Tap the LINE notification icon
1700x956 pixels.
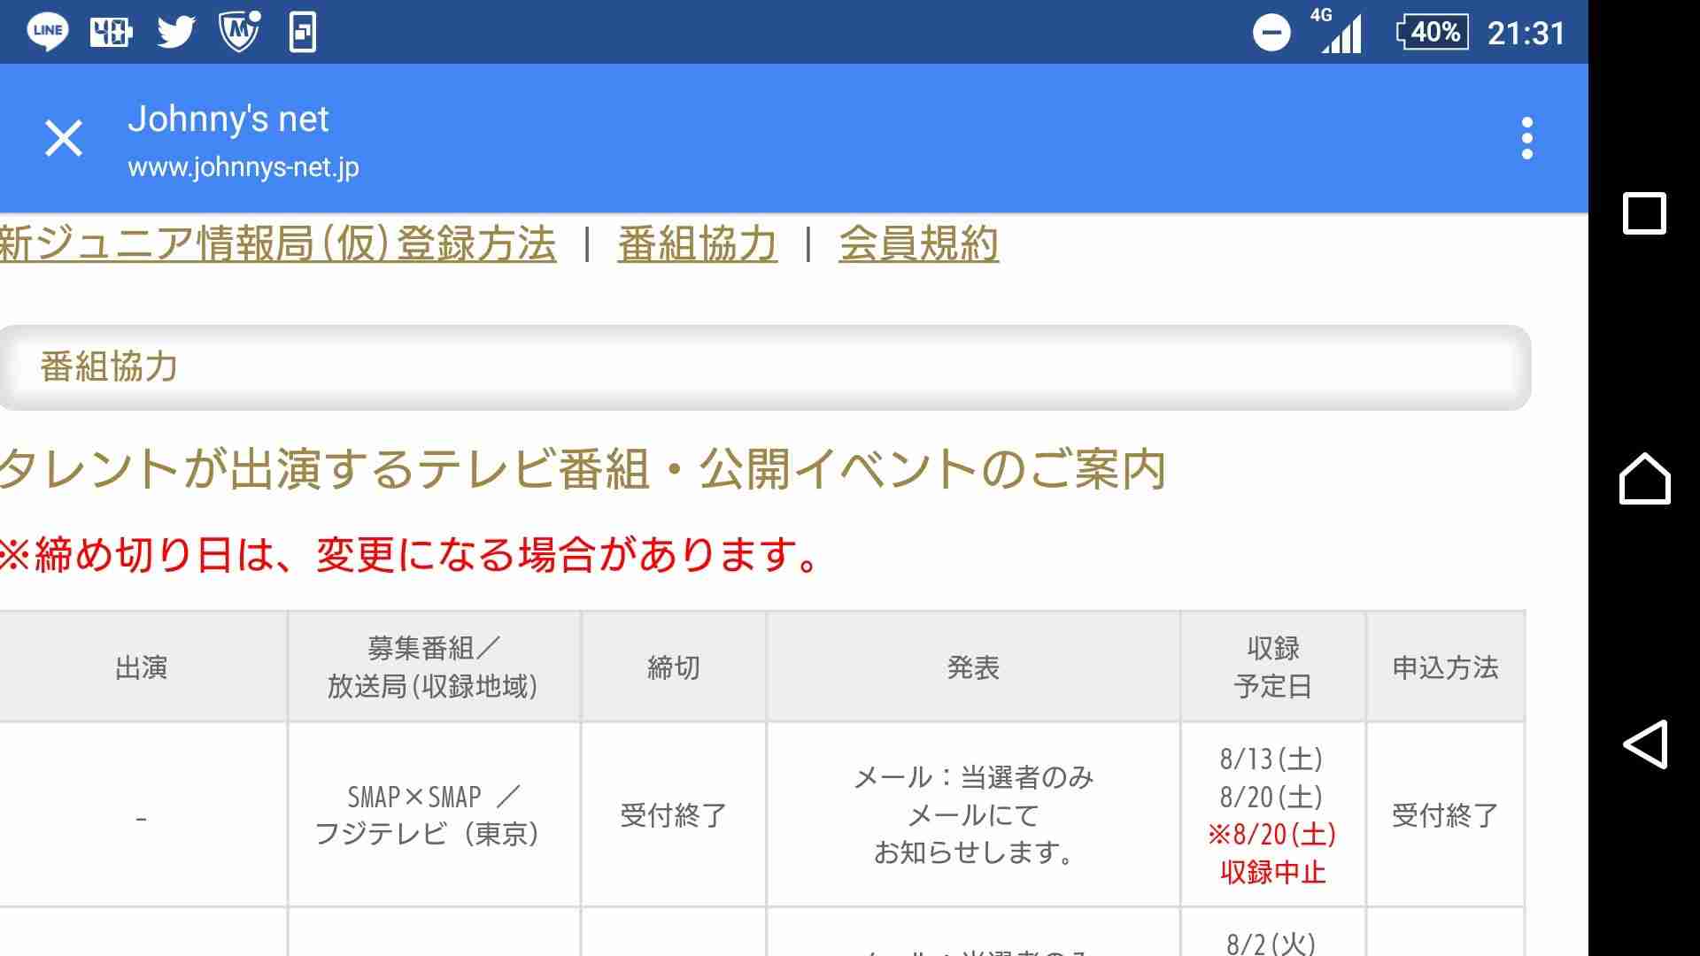tap(48, 32)
